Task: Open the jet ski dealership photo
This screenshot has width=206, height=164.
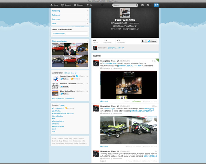Action: coord(129,130)
